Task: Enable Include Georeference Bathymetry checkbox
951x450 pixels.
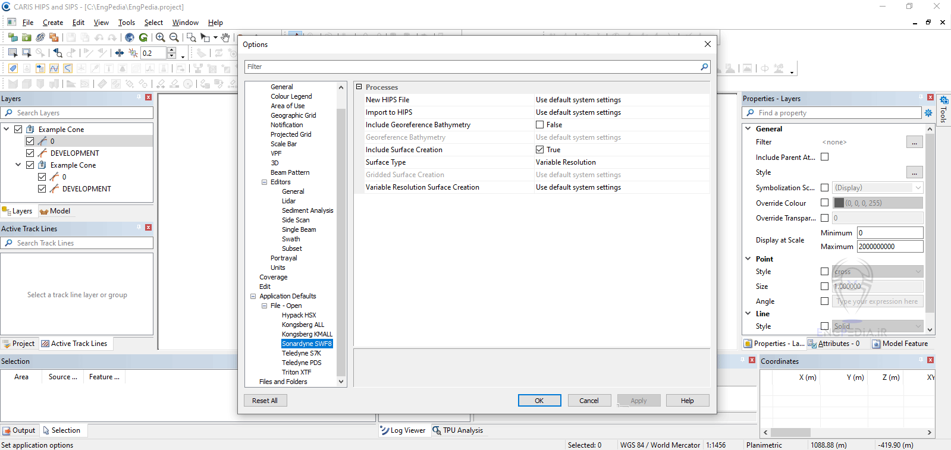Action: point(539,125)
